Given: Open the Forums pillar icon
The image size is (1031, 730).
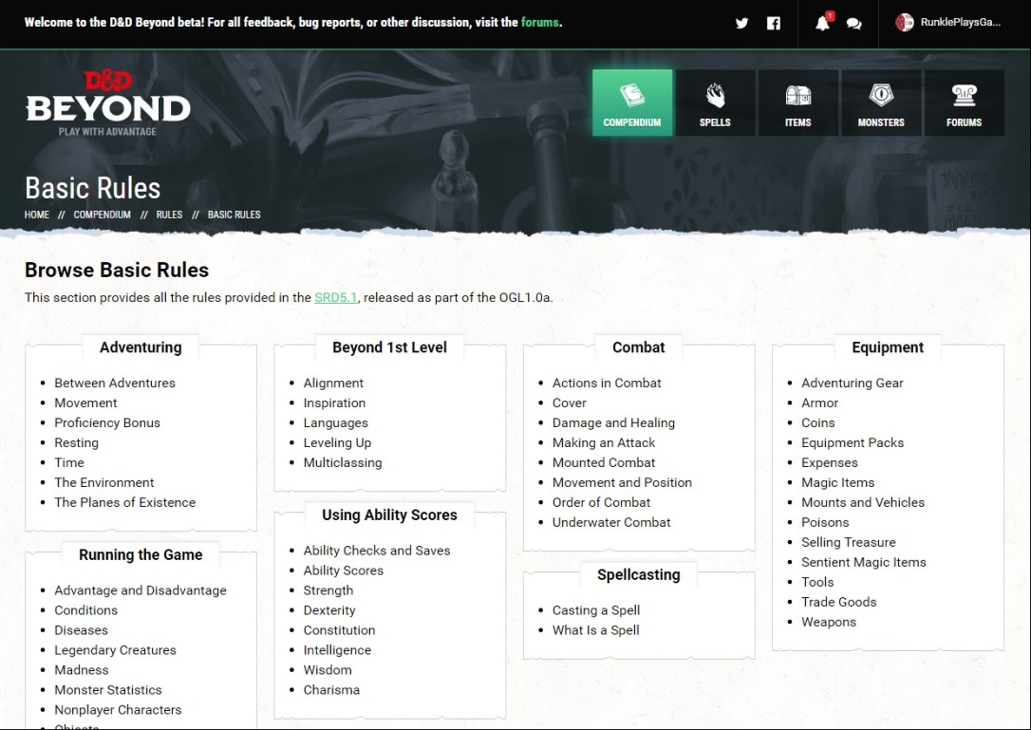Looking at the screenshot, I should (964, 97).
